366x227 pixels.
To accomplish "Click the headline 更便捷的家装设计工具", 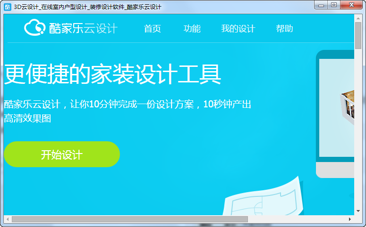I will pyautogui.click(x=112, y=74).
